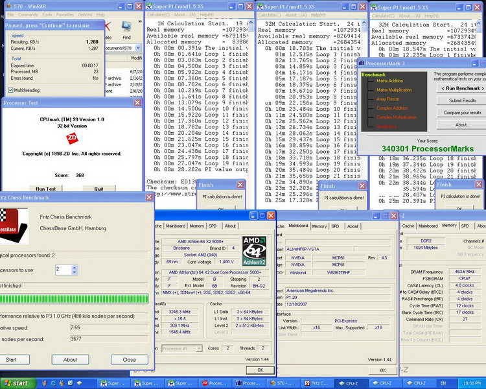Click Run Benchmark button in ProcessorMark
The image size is (486, 389).
coord(463,88)
